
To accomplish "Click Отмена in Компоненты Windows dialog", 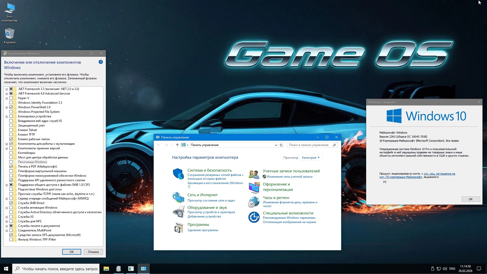I will [93, 252].
